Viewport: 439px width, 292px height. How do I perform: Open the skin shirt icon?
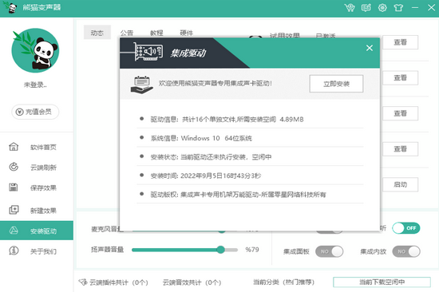click(x=398, y=7)
